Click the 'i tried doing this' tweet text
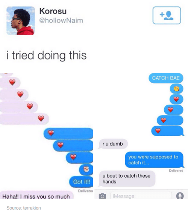This screenshot has width=188, height=222. pyautogui.click(x=47, y=55)
